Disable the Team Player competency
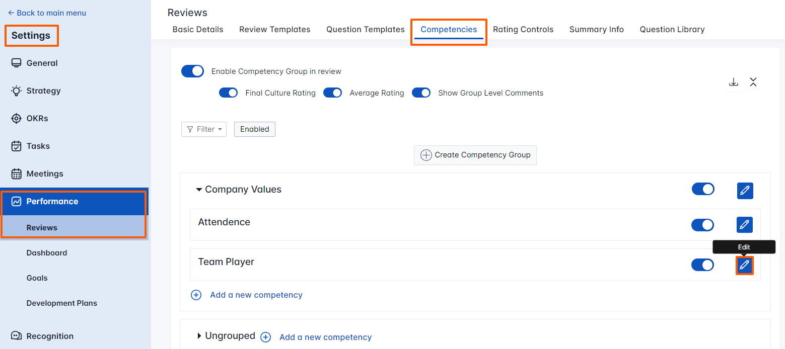The image size is (785, 349). pos(702,265)
